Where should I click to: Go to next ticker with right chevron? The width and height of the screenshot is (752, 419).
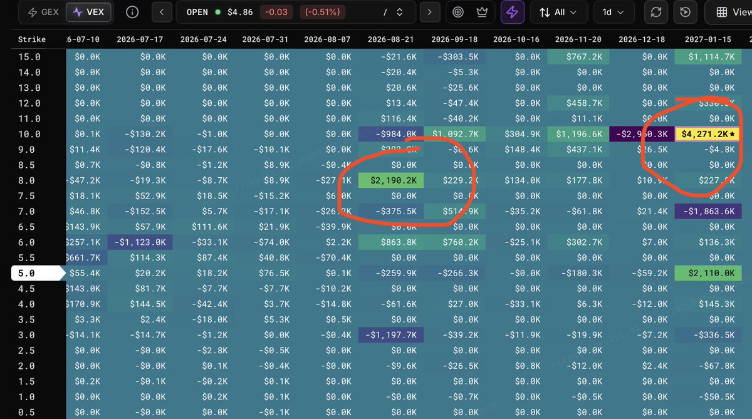pos(429,12)
